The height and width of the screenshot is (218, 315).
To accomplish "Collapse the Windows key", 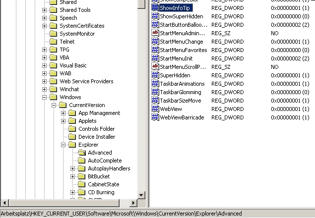I will pos(44,97).
